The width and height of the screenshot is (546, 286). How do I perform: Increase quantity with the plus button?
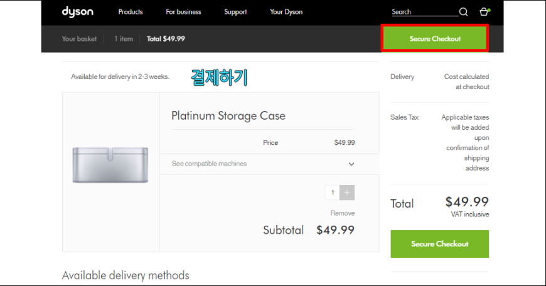point(347,193)
